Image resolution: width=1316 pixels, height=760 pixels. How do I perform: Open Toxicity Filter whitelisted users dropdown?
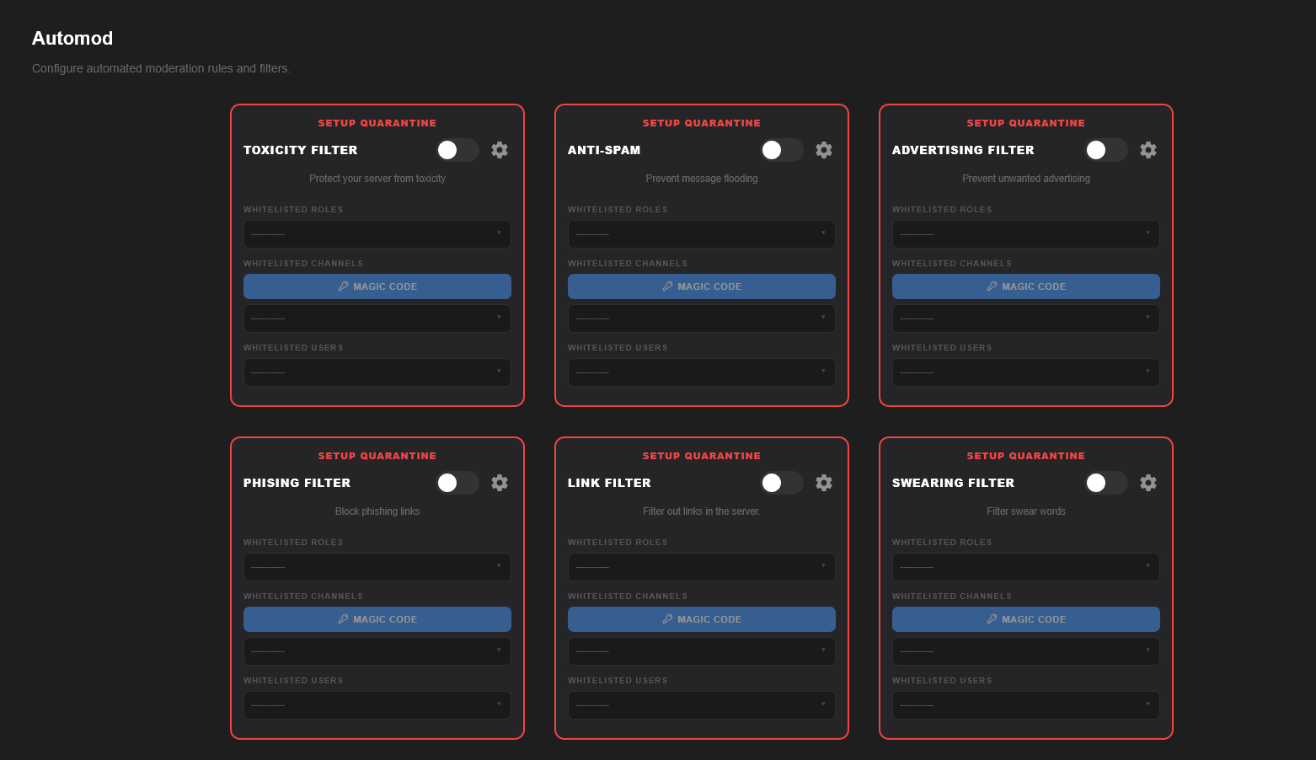point(377,372)
